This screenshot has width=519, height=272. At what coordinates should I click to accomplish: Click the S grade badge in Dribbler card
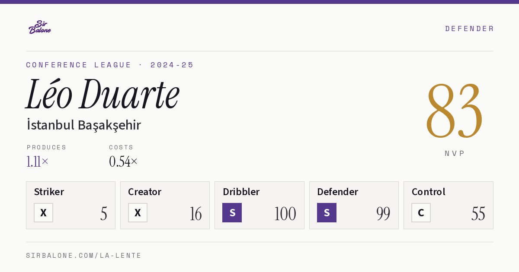point(232,213)
